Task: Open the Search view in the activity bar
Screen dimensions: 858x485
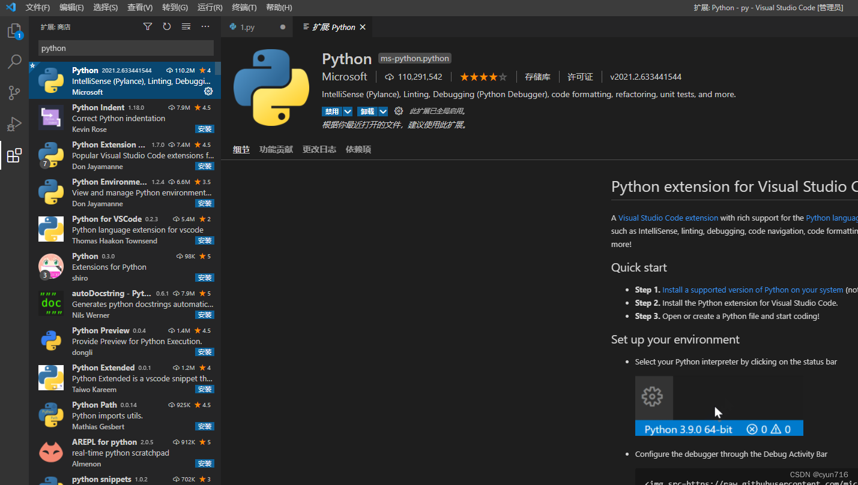Action: coord(14,61)
